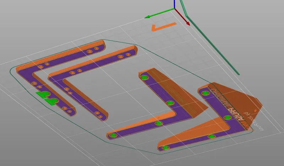The height and width of the screenshot is (166, 284).
Task: Click the blue vertical axis line
Action: pos(174,4)
